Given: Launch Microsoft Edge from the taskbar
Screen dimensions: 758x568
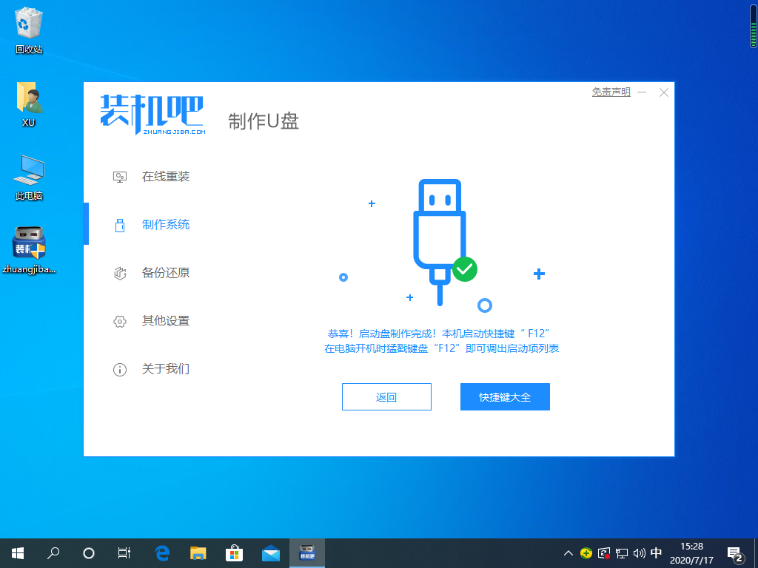Looking at the screenshot, I should (162, 552).
